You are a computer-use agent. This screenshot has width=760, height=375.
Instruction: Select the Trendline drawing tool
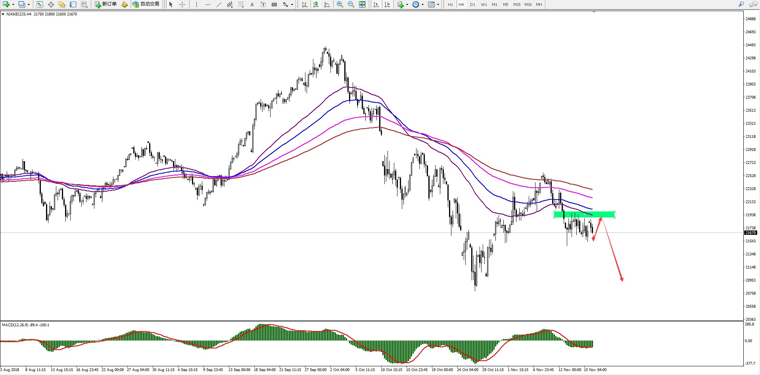[x=219, y=4]
